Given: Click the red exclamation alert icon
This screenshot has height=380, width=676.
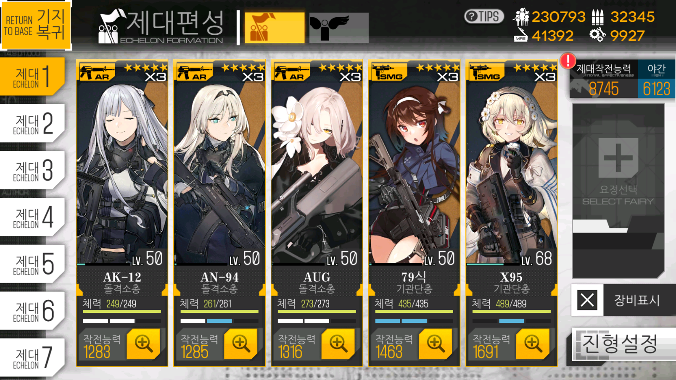Looking at the screenshot, I should click(568, 61).
